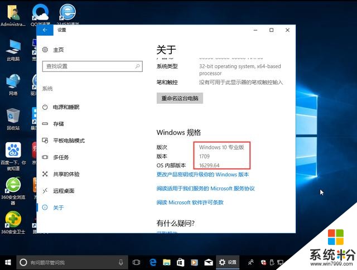This screenshot has height=270, width=357.
Task: Launch Microsoft Edge from taskbar
Action: coord(153,263)
